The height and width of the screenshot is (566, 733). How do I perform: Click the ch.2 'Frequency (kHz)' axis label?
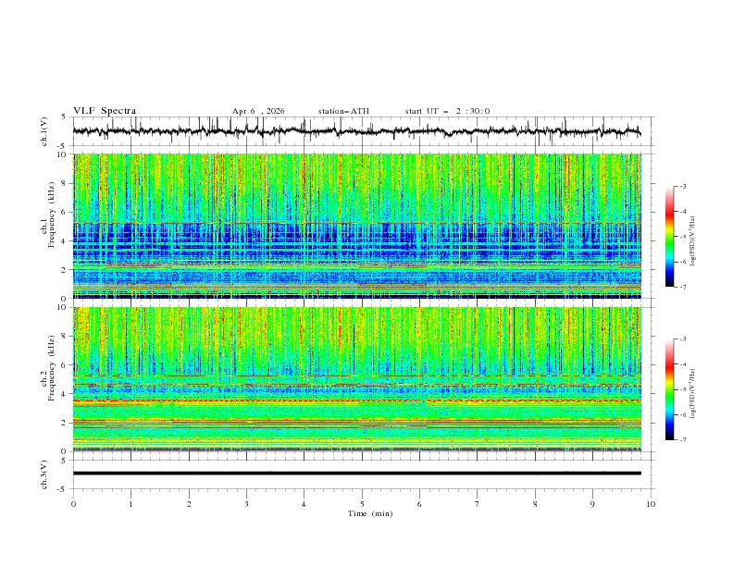tap(51, 368)
